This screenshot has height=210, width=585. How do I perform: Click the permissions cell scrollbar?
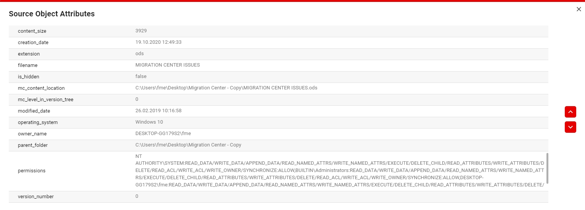547,168
